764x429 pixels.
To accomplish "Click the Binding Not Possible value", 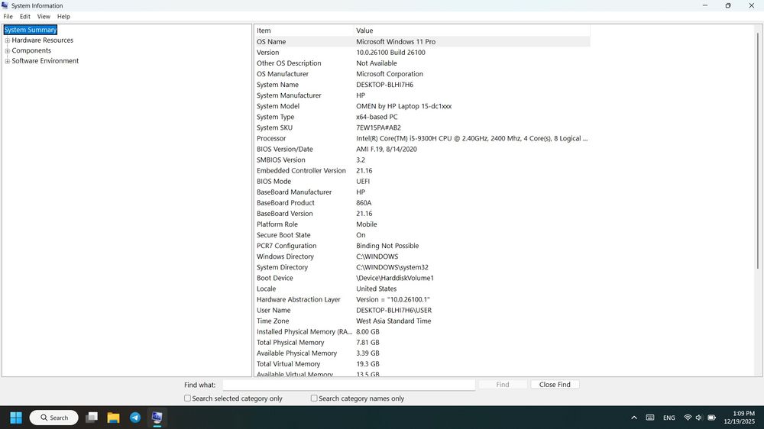I will [x=387, y=246].
